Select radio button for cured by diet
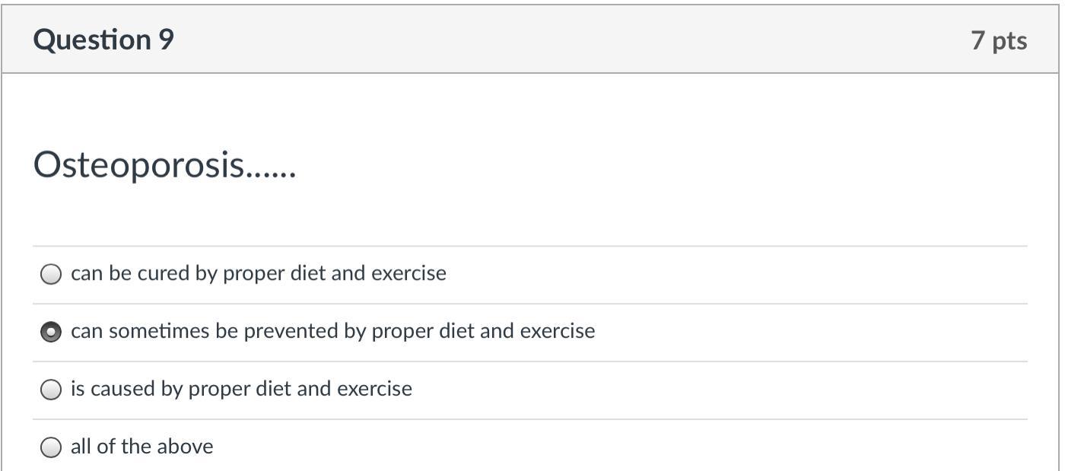Screen dimensions: 1065x471 tap(51, 274)
